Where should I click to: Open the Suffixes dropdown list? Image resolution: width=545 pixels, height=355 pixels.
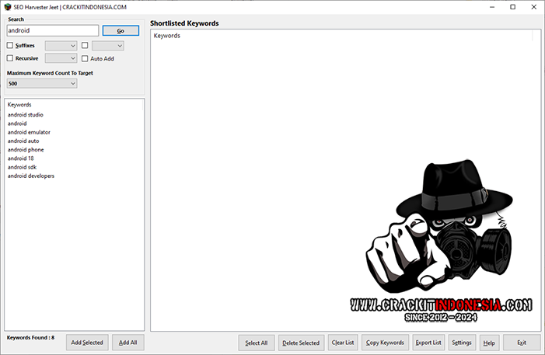tap(61, 46)
